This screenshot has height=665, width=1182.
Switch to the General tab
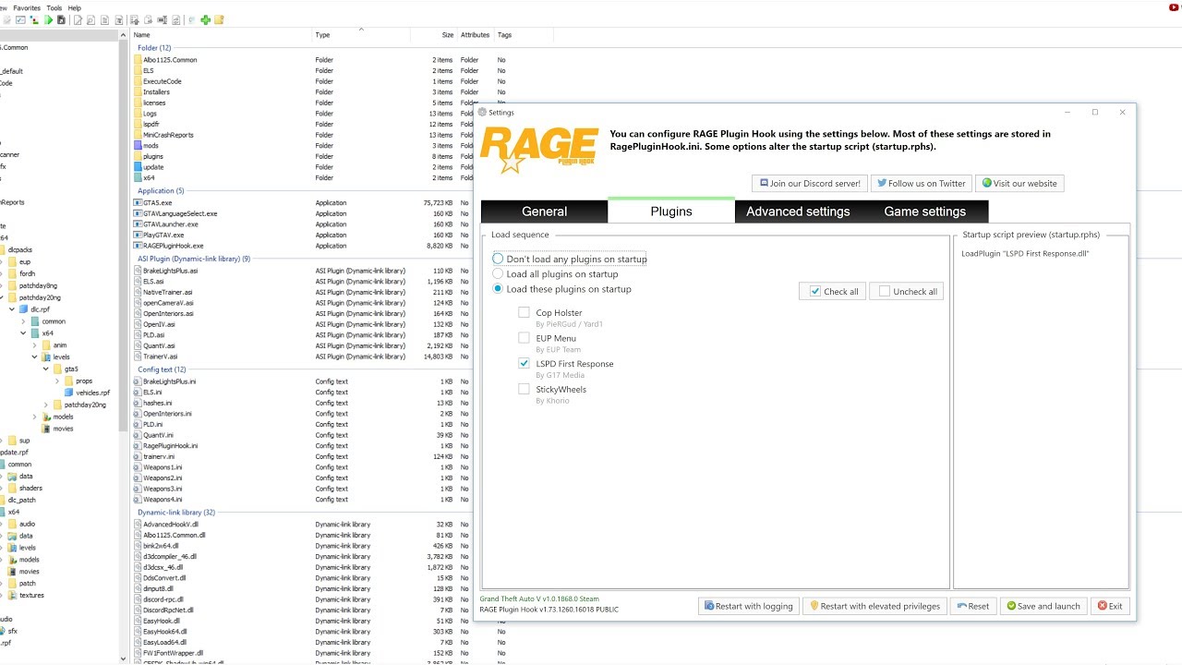pos(545,212)
